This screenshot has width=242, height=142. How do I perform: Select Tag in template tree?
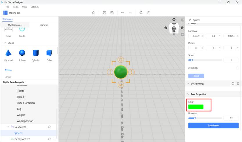pos(19,109)
